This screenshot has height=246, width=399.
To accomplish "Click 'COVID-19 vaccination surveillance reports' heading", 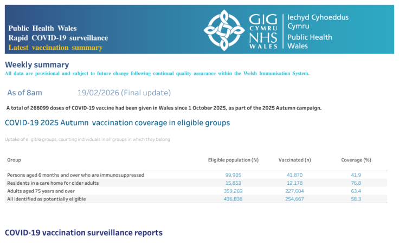I will click(83, 232).
